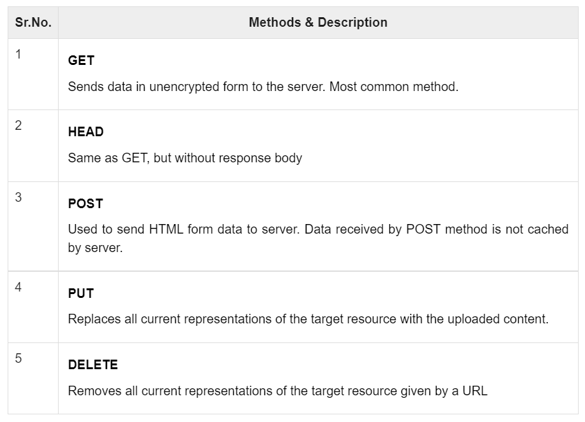The image size is (585, 422).
Task: Click the GET method name
Action: coord(81,60)
